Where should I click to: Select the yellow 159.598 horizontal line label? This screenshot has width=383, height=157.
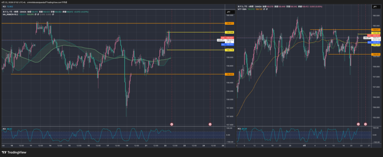point(230,32)
